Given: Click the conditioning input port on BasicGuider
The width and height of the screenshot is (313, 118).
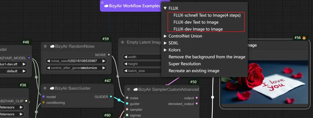Looking at the screenshot, I should (x=43, y=103).
